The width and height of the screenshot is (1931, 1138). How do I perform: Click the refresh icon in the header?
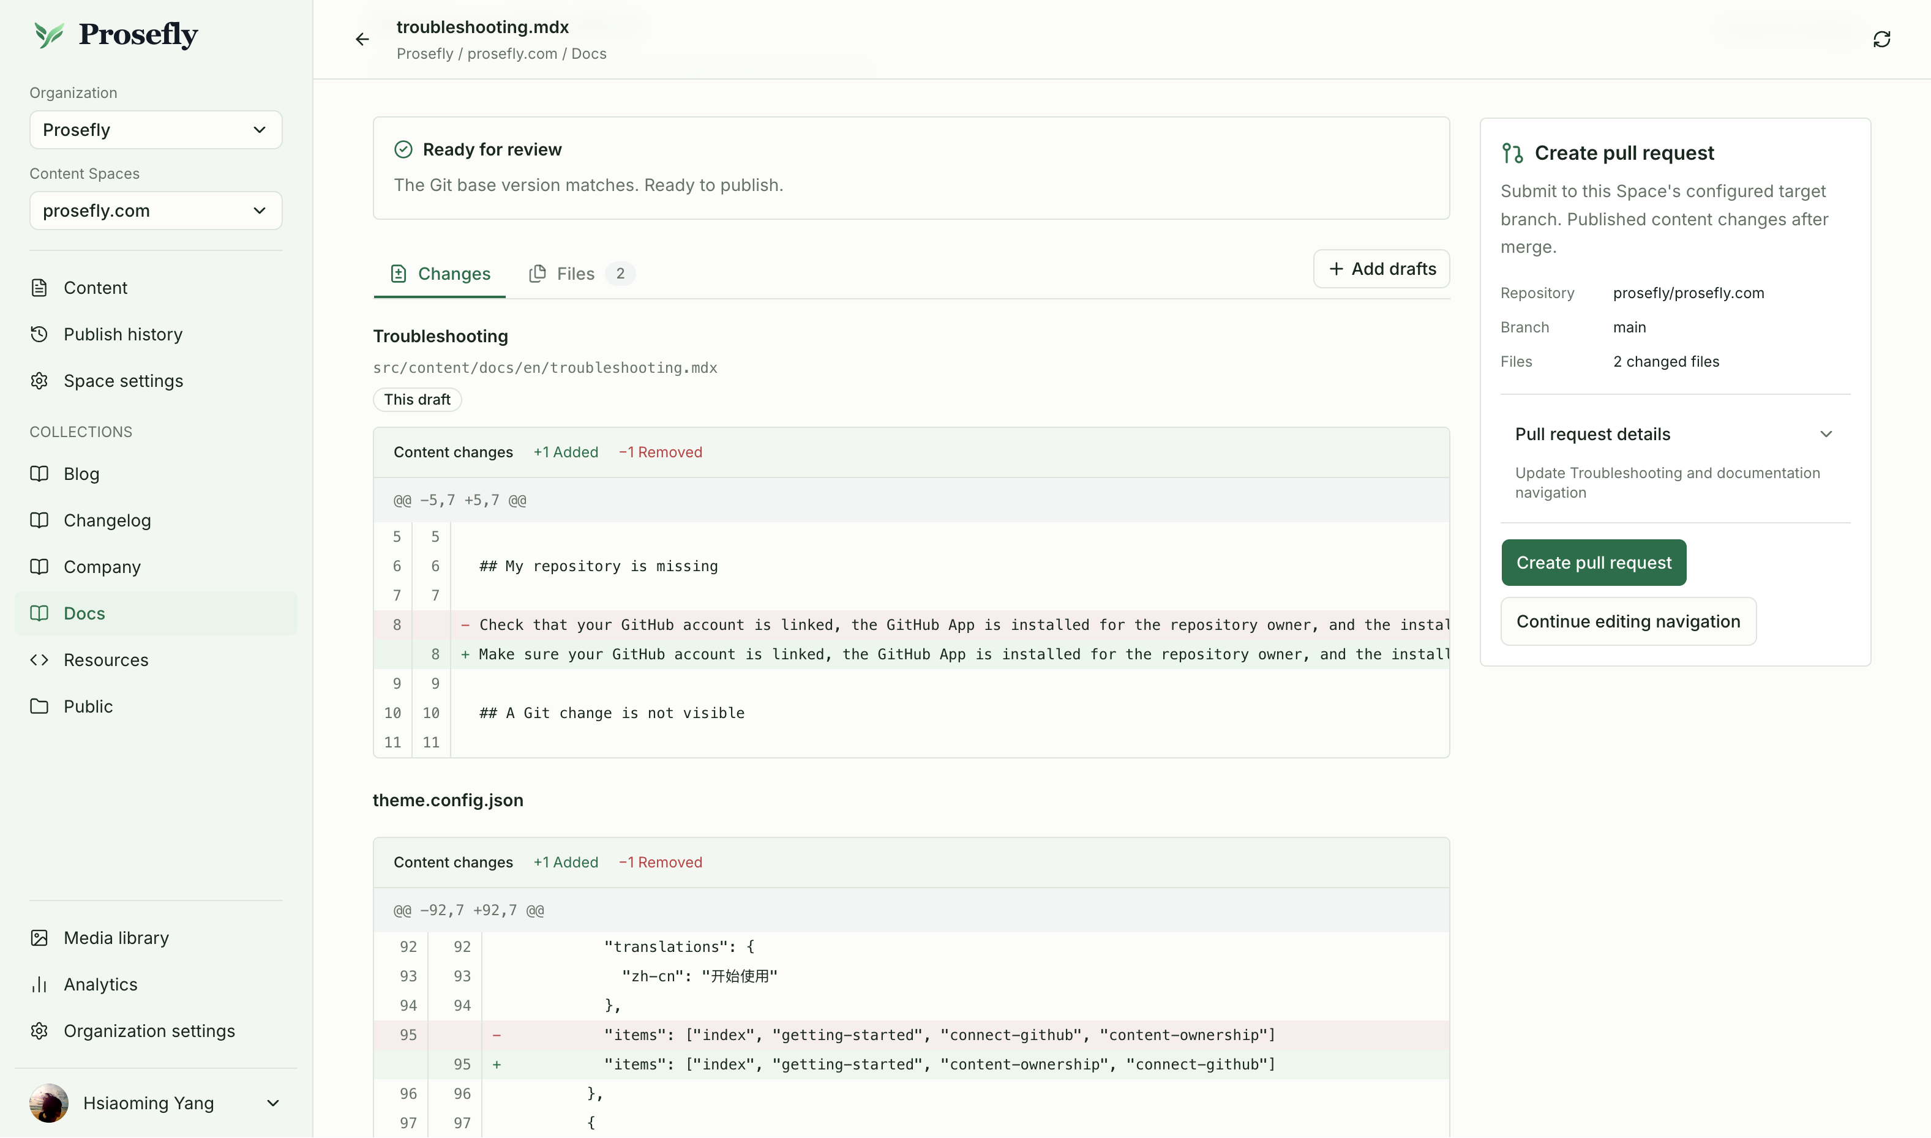(x=1881, y=39)
